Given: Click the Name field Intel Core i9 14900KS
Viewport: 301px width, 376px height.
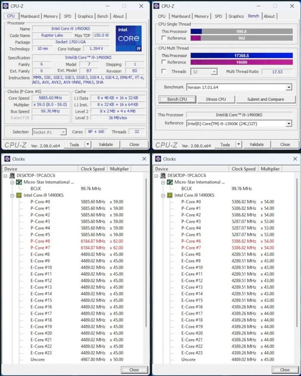Looking at the screenshot, I should (70, 28).
